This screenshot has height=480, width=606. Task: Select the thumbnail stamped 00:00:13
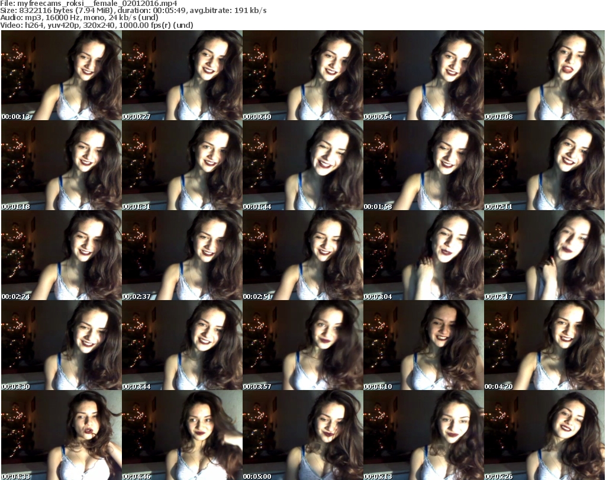click(x=62, y=75)
